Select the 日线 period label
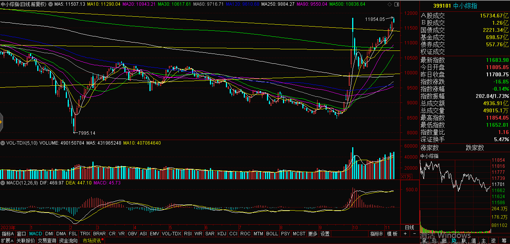The image size is (510, 244). 410,227
